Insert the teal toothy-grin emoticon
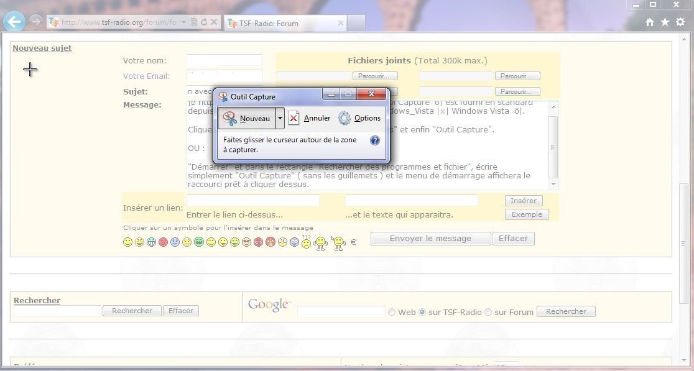Screen dimensions: 694x371 coord(151,242)
